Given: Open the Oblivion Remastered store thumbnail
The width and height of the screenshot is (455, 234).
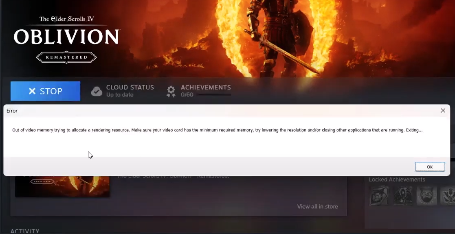Looking at the screenshot, I should [62, 186].
